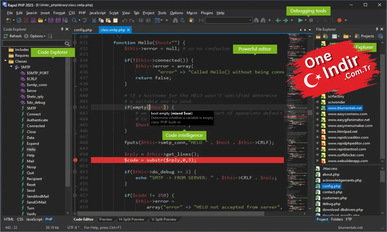Close the class.smtp.php tab

point(128,30)
